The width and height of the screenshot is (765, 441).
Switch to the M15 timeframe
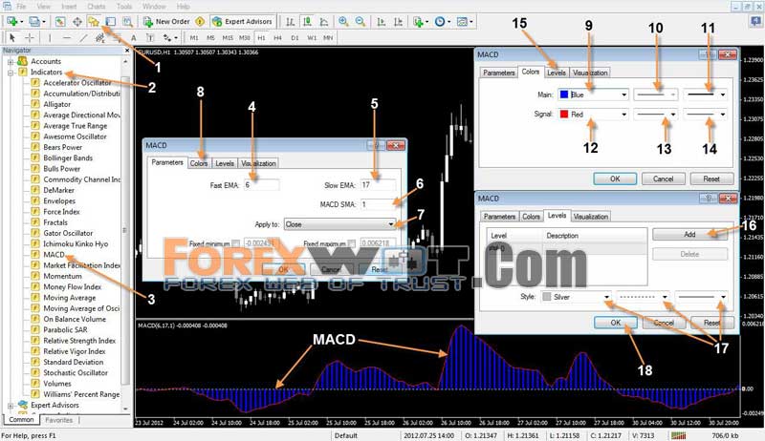click(x=228, y=37)
